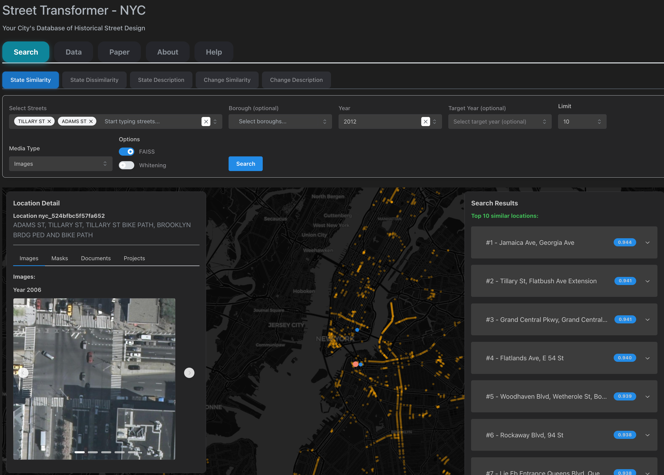Select the Images tab in Location Detail

pyautogui.click(x=29, y=258)
